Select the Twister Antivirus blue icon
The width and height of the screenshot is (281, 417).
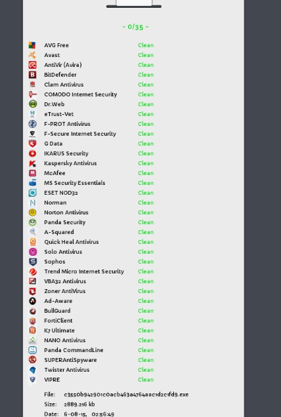click(32, 370)
